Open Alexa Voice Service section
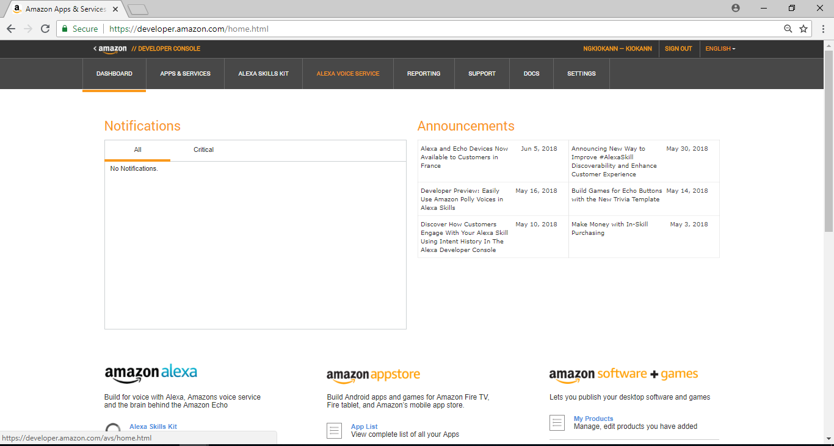The width and height of the screenshot is (834, 446). click(x=348, y=74)
